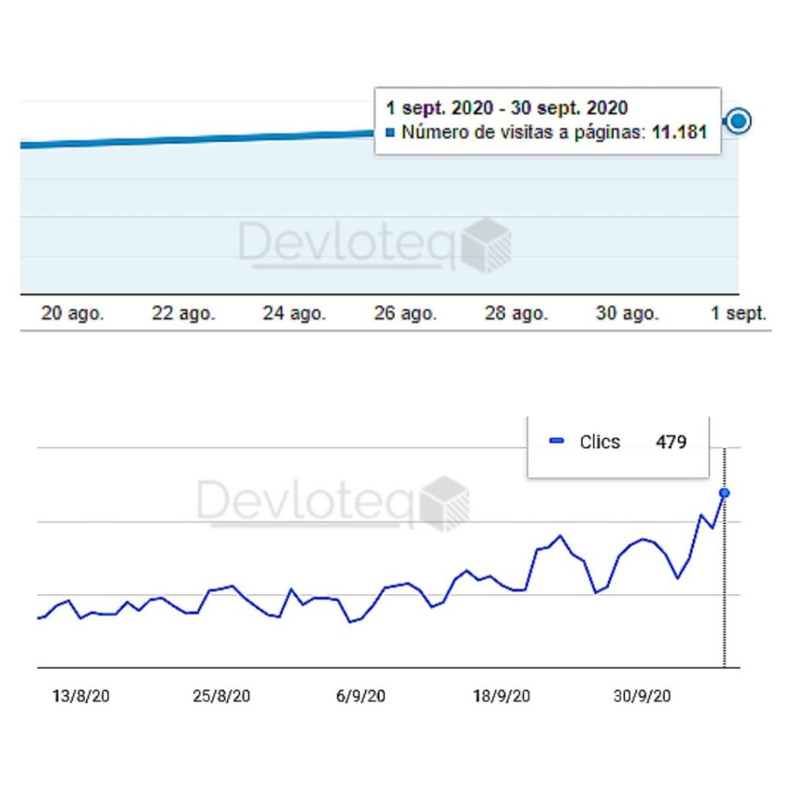Screen dimensions: 792x792
Task: Click the Devloteq watermark text in top chart
Action: [x=347, y=244]
